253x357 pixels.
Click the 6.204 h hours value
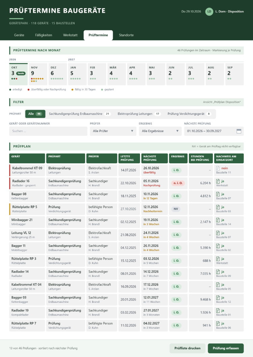click(205, 183)
